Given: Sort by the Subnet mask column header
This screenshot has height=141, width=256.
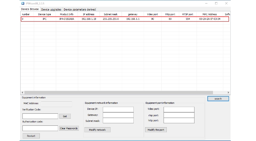Looking at the screenshot, I should coord(111,14).
